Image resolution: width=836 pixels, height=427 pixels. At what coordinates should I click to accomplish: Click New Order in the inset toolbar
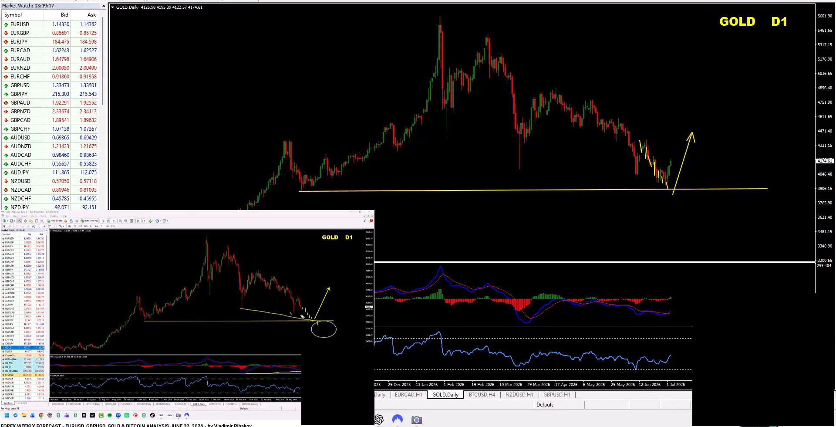click(54, 221)
